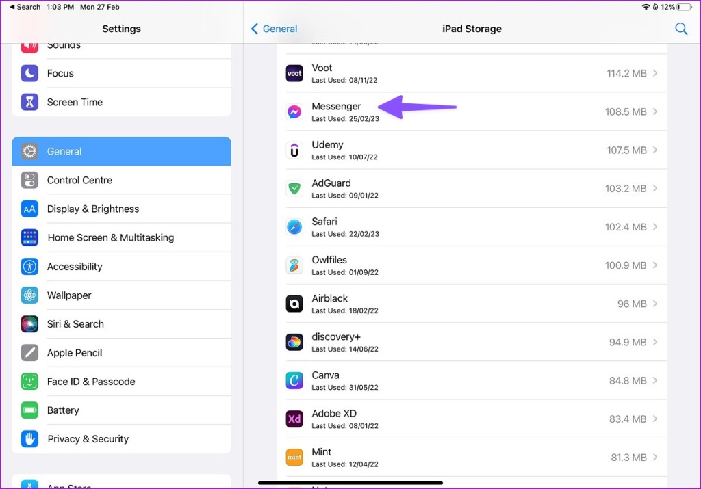This screenshot has width=701, height=489.
Task: Expand the Voot row chevron
Action: click(x=656, y=73)
